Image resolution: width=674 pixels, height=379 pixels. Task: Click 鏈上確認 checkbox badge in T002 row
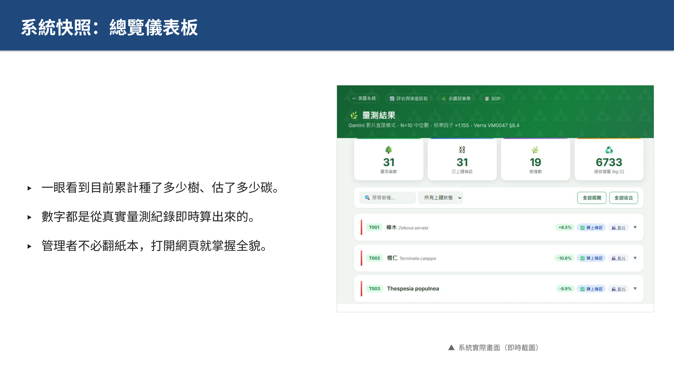point(591,258)
